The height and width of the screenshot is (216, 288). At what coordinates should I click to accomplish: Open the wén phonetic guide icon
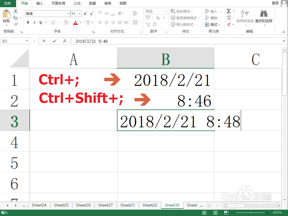click(88, 22)
